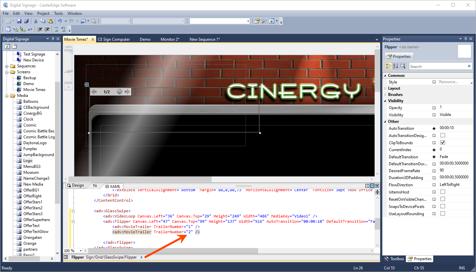Collapse the Common property category
The image size is (476, 272).
385,76
